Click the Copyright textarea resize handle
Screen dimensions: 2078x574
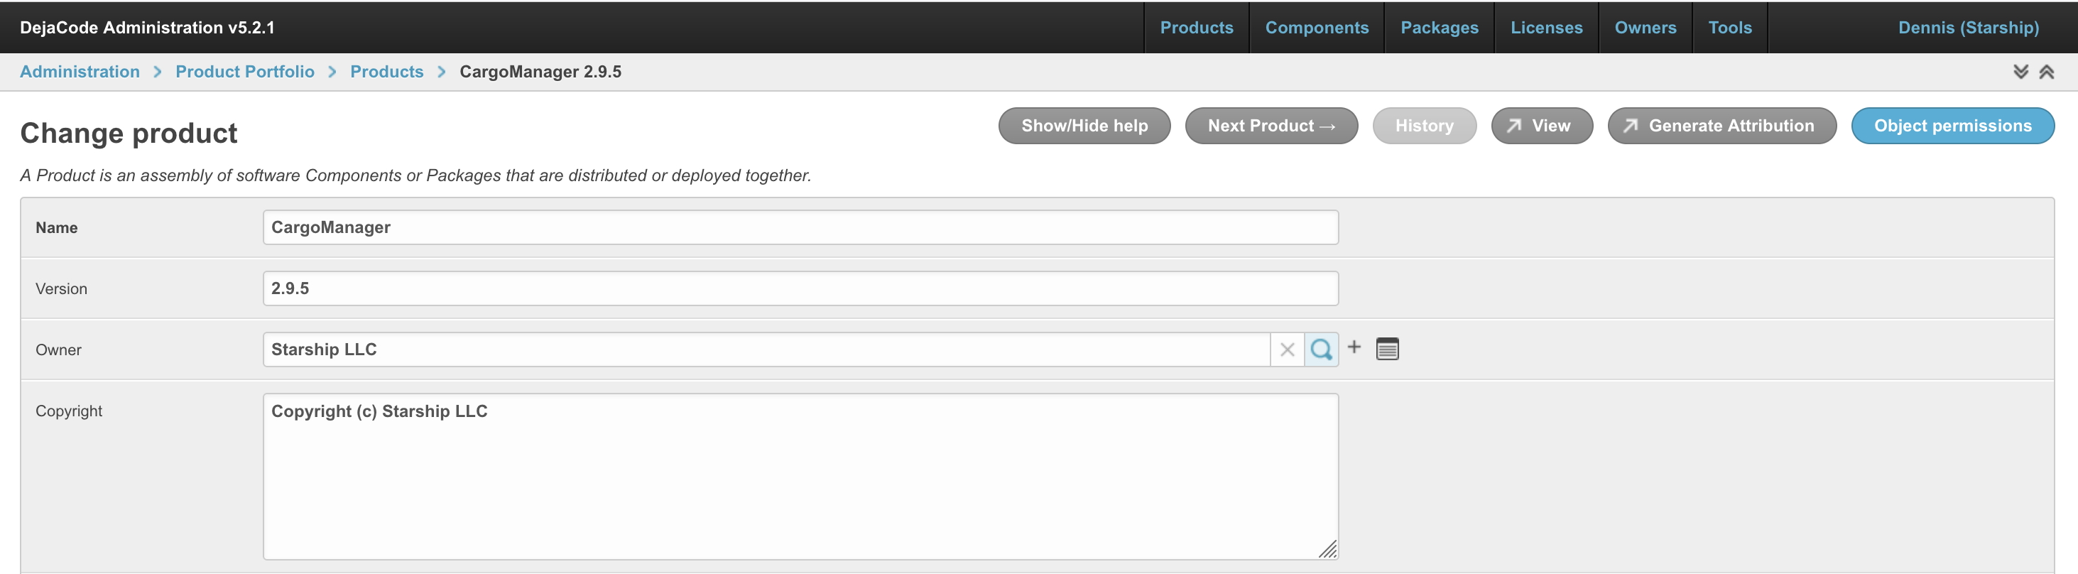[x=1328, y=549]
